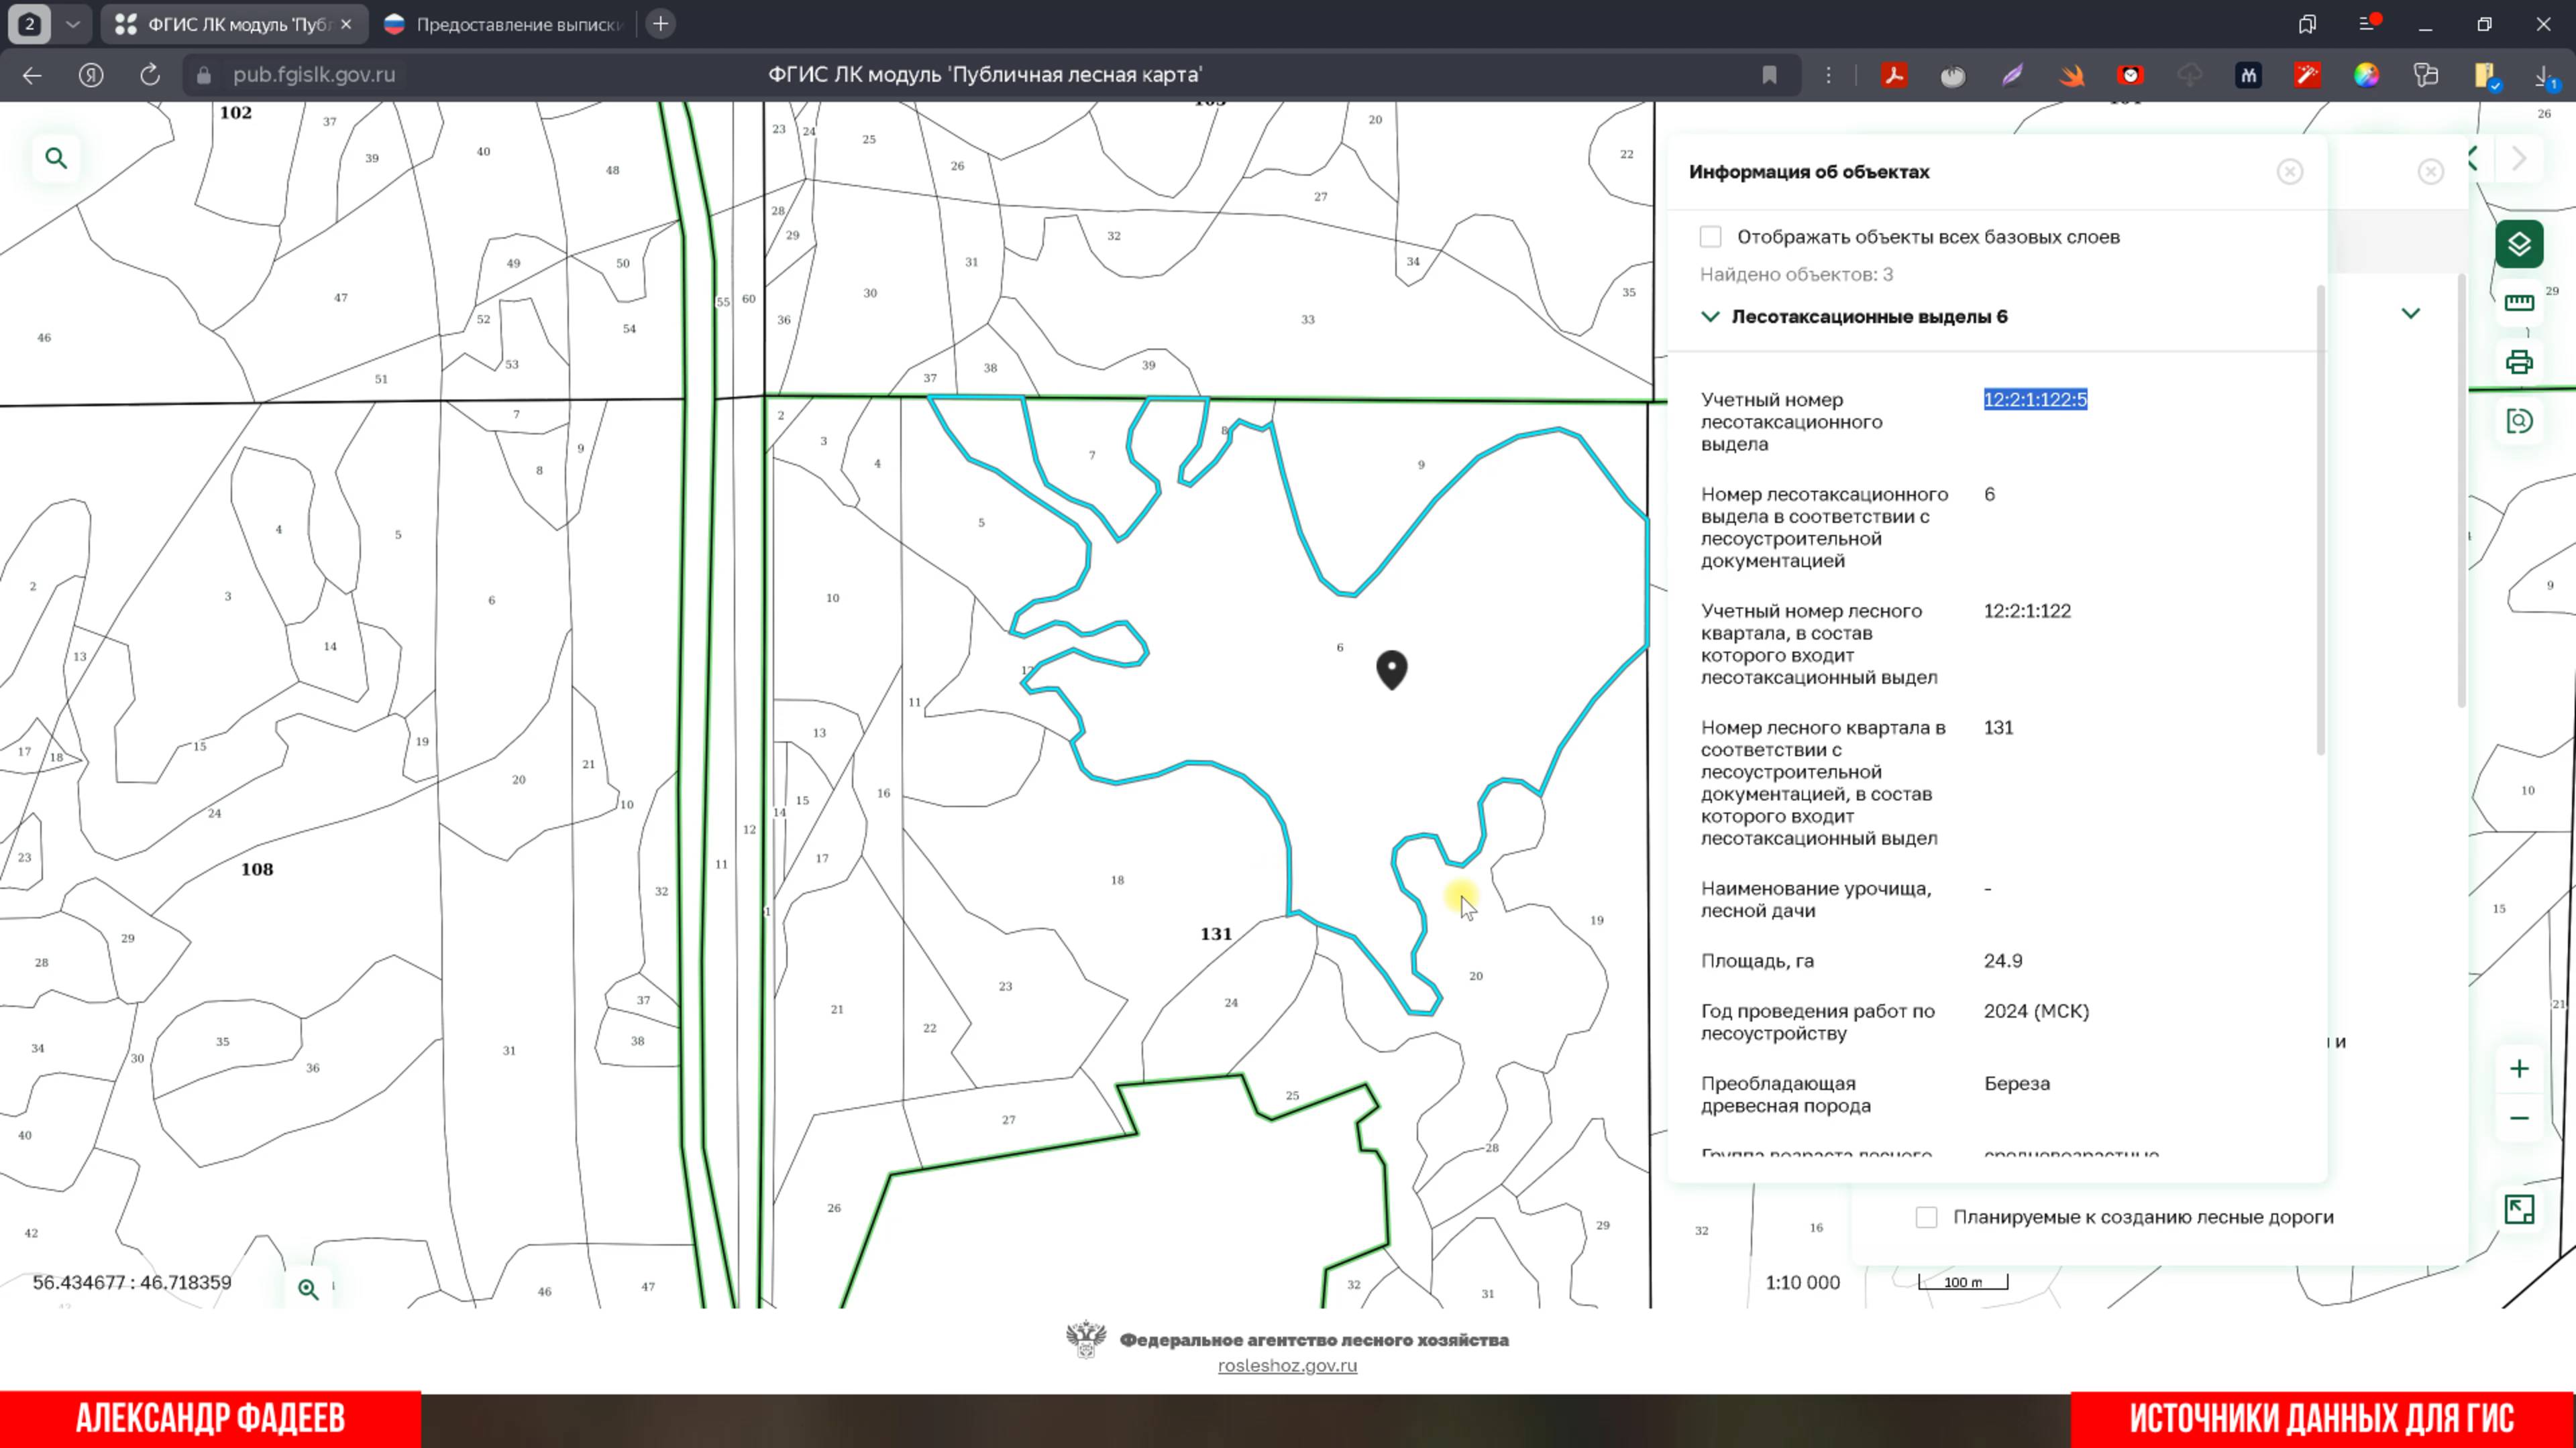Click the black location marker pin

1391,668
